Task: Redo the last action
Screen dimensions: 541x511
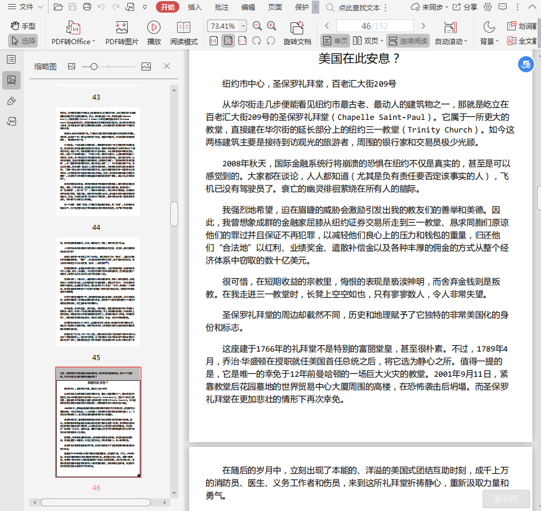Action: (116, 7)
